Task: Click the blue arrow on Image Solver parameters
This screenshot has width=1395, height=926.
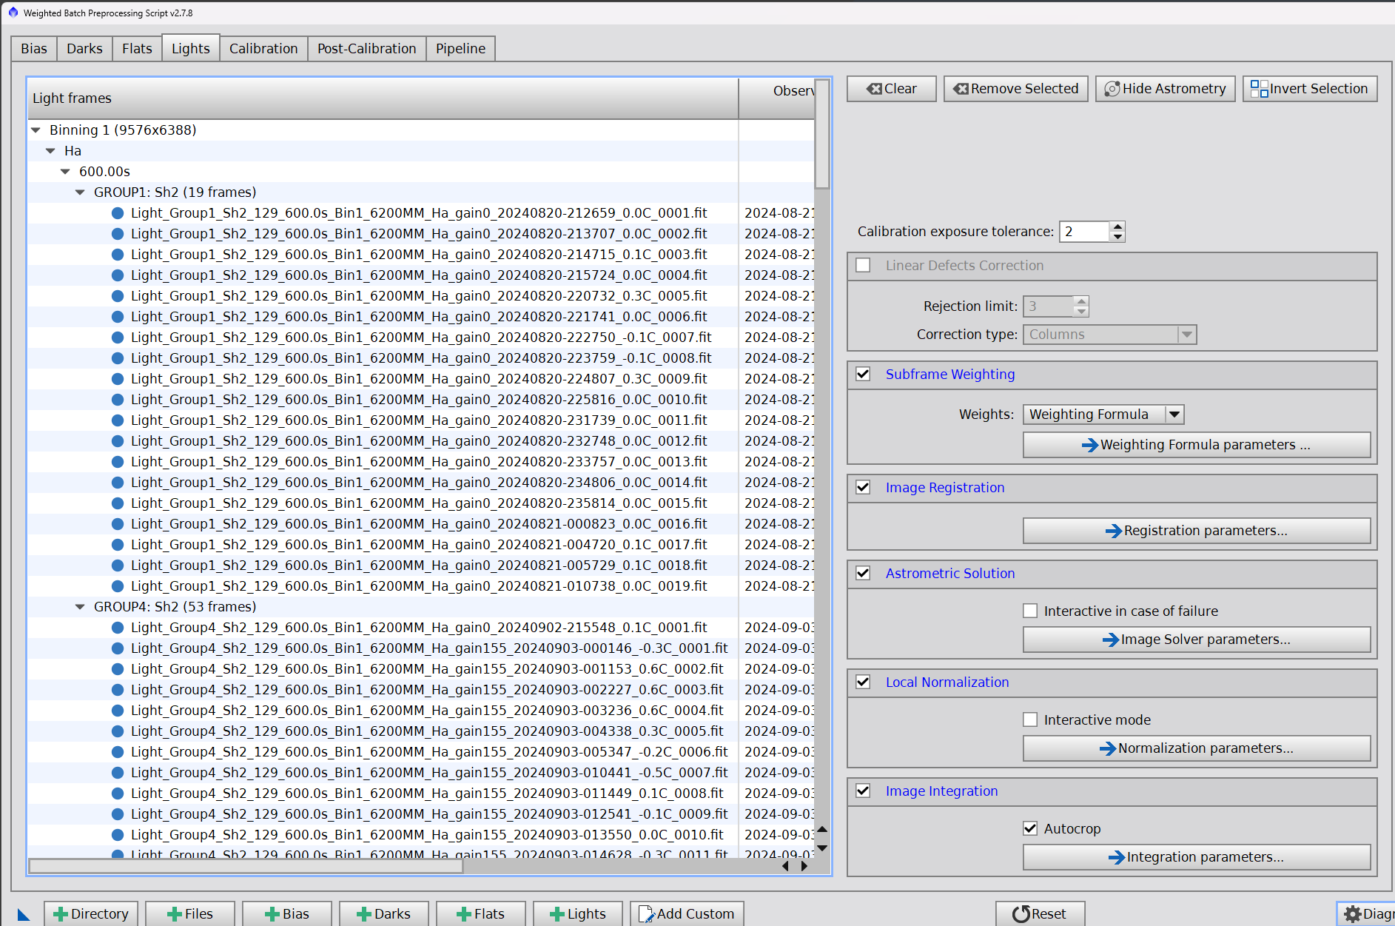Action: coord(1111,640)
